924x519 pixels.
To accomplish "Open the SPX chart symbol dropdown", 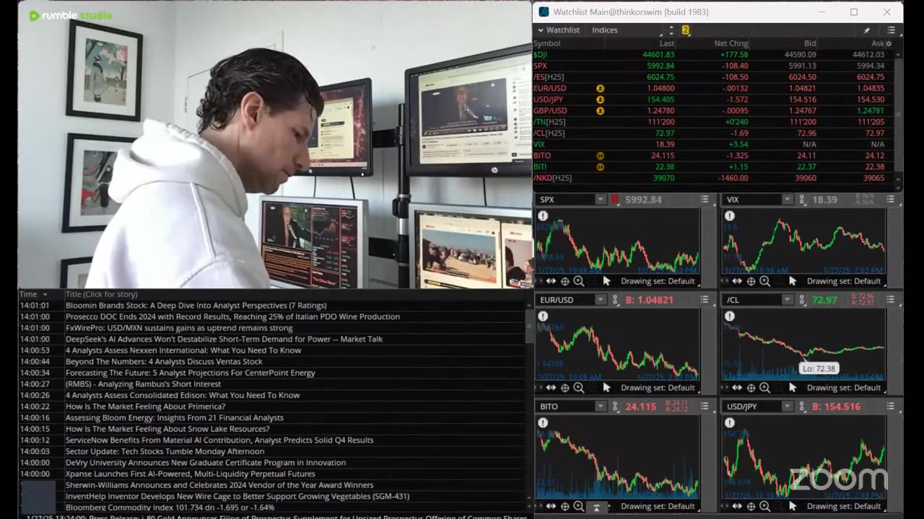I will coord(600,200).
